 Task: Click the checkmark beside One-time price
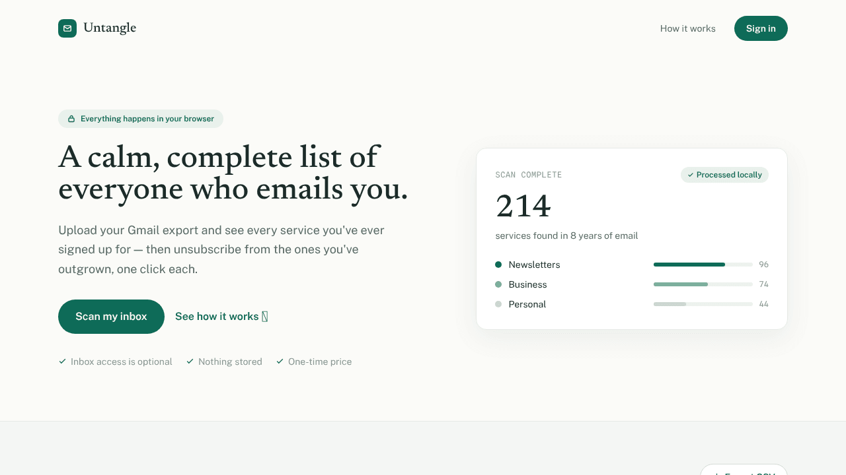(280, 362)
